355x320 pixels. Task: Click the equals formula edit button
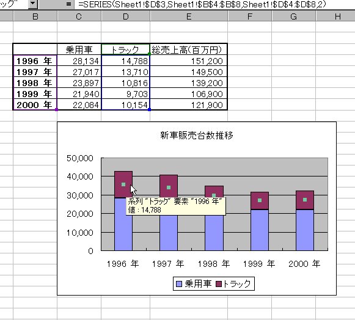coord(68,4)
